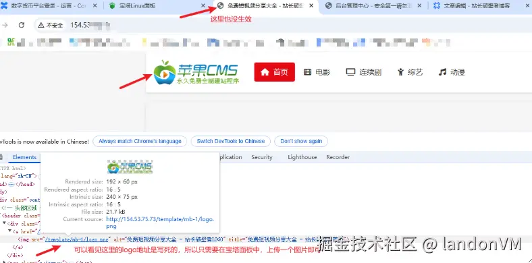The width and height of the screenshot is (532, 263).
Task: Click the Don't show again button
Action: coord(301,142)
